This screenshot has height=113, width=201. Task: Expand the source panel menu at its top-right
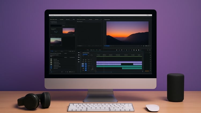(101, 20)
